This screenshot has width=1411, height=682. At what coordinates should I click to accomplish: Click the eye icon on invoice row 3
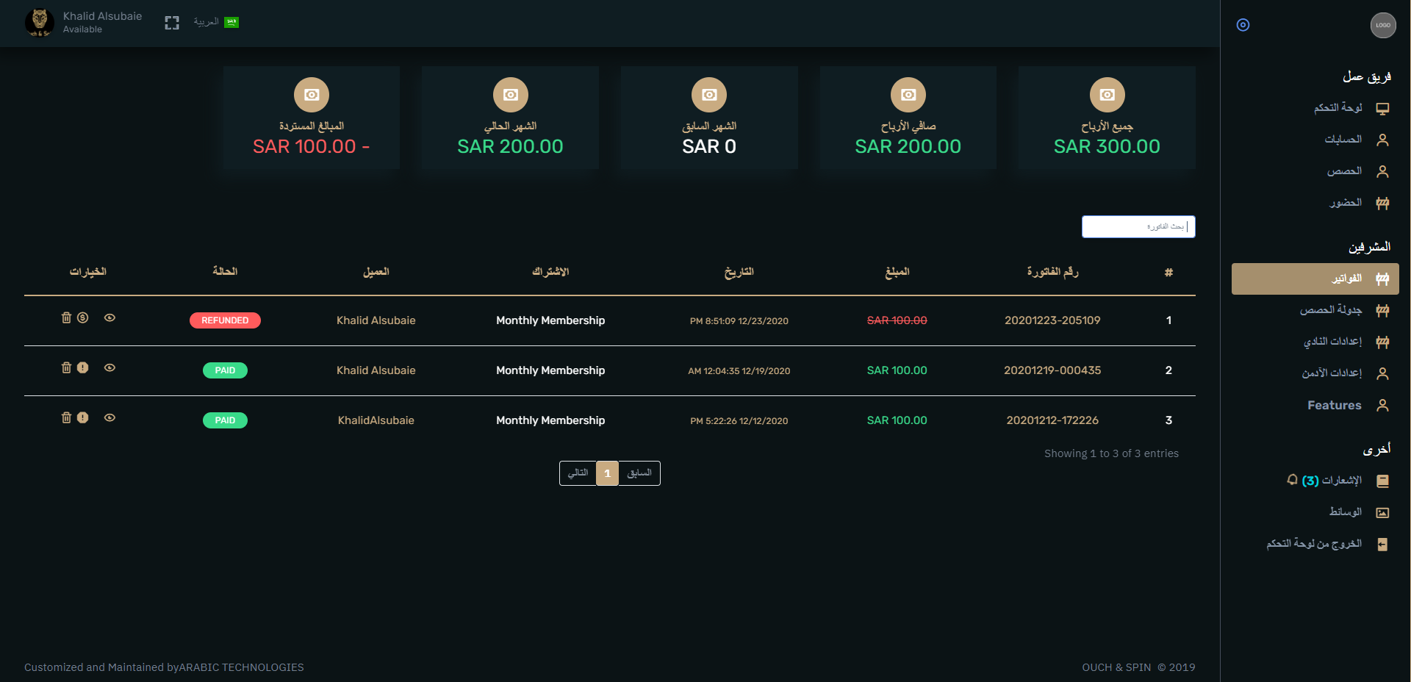click(x=109, y=417)
